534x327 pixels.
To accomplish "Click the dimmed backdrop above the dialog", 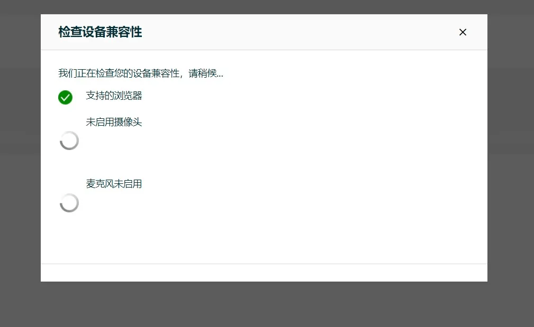I will tap(265, 6).
